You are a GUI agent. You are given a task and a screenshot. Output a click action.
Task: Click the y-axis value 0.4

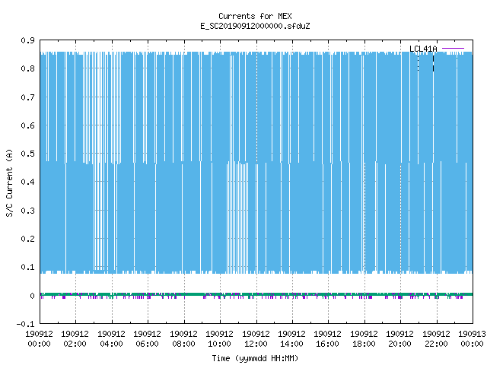[27, 182]
